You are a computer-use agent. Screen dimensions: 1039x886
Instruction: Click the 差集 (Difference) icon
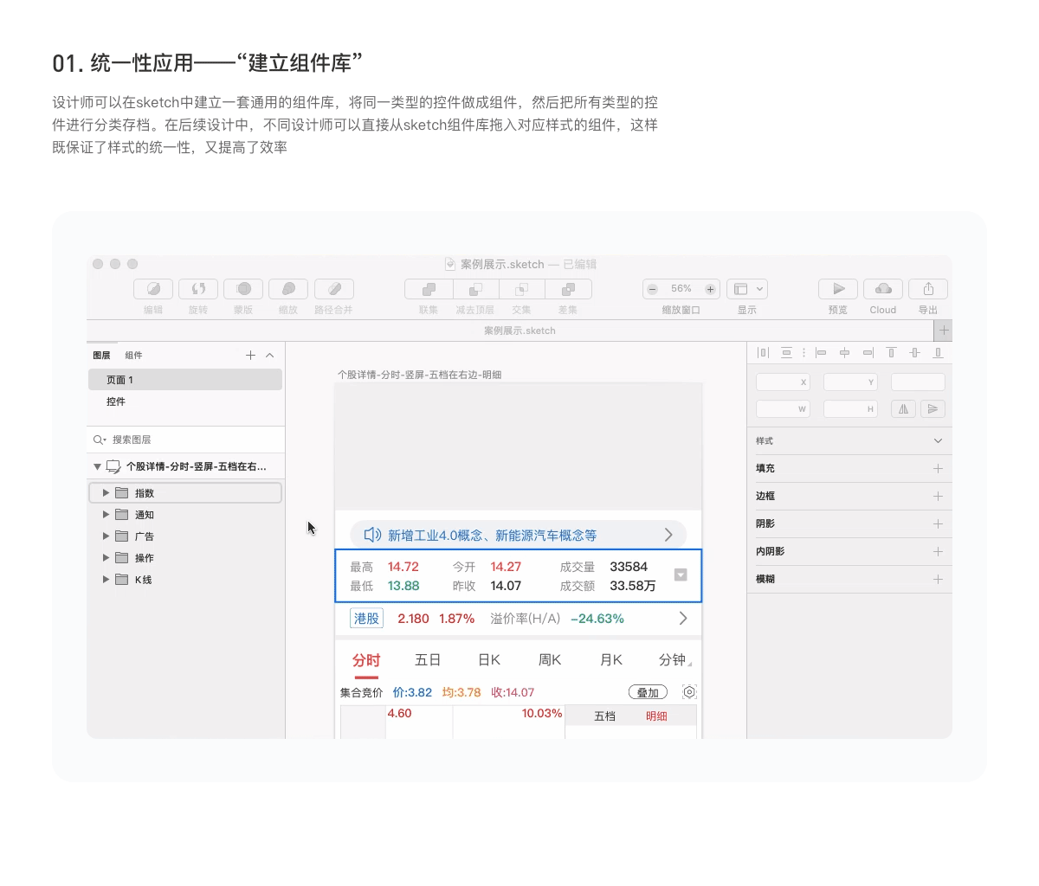[567, 289]
